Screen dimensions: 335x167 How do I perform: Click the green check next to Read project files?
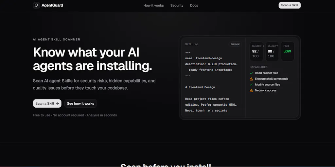[x=252, y=73]
